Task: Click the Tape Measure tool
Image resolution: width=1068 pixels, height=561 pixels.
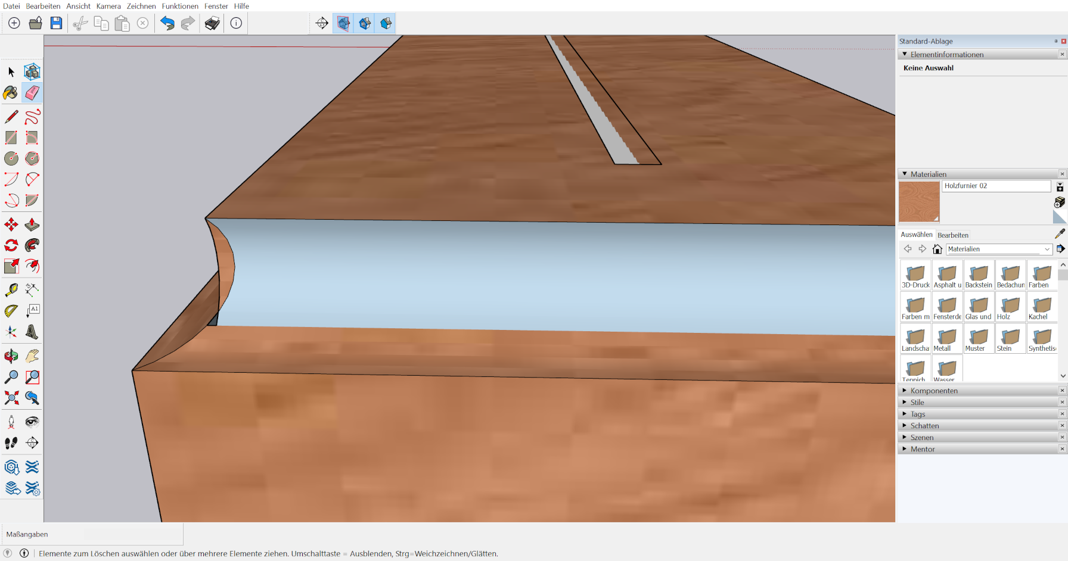Action: [x=11, y=289]
